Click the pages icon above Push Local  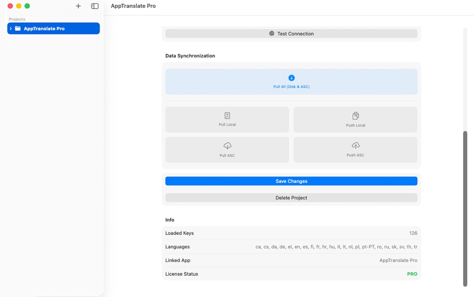click(x=355, y=115)
